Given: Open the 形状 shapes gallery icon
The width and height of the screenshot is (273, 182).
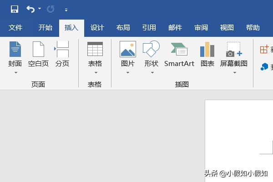Looking at the screenshot, I should pyautogui.click(x=151, y=49).
